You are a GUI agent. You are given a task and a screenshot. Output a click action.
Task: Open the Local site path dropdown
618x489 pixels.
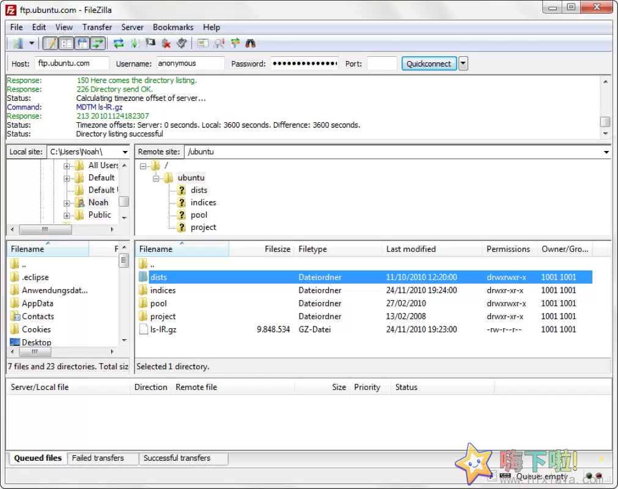(125, 151)
